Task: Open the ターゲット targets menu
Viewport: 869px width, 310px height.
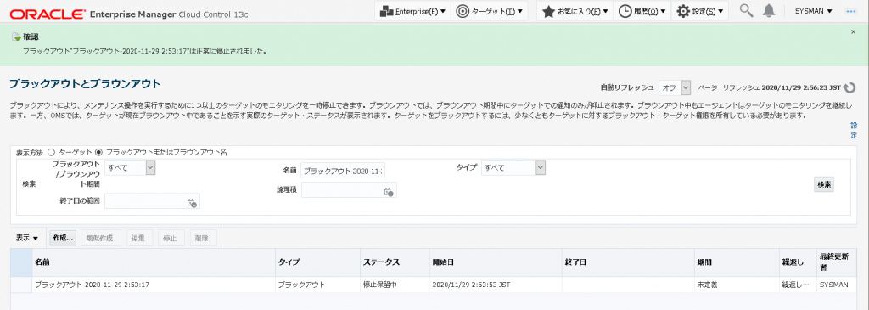Action: pos(490,11)
